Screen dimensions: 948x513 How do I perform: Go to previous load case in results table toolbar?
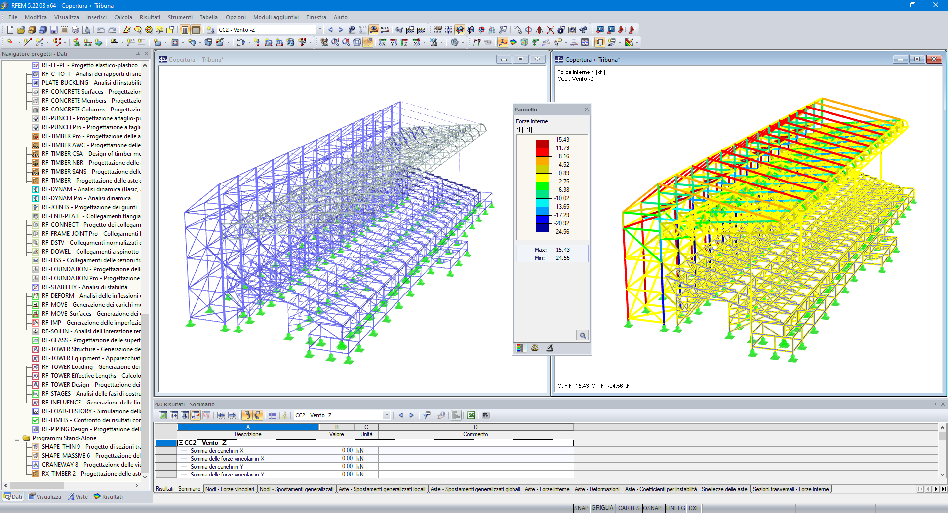pos(401,415)
